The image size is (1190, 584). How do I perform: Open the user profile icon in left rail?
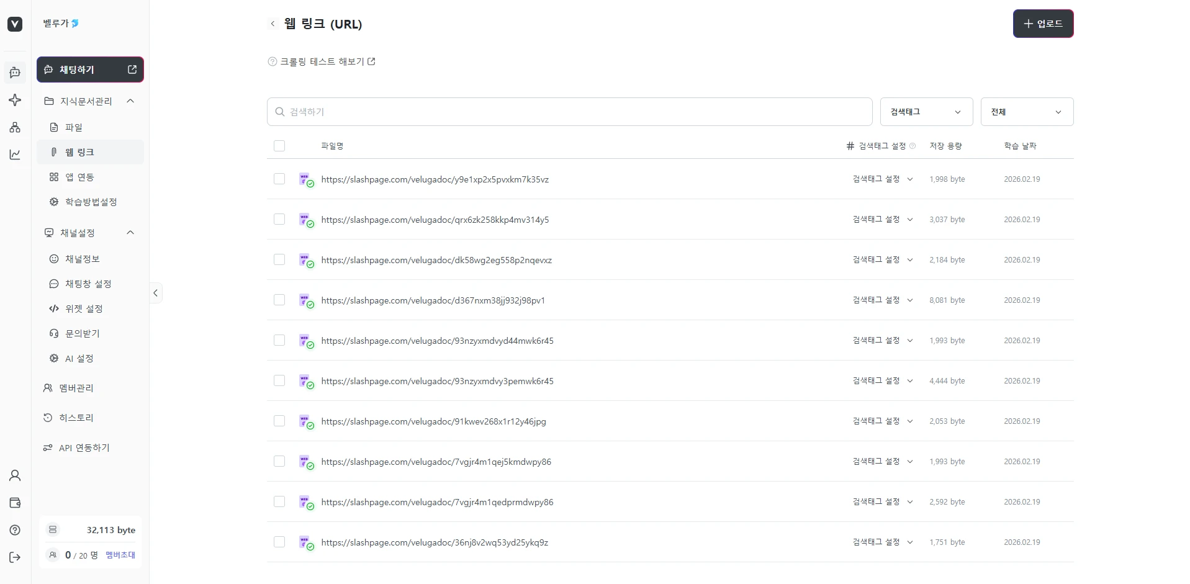click(x=15, y=475)
